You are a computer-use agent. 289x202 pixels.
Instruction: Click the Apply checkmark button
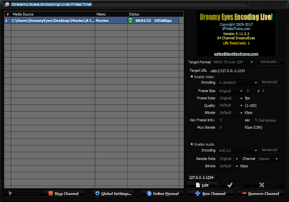(236, 185)
